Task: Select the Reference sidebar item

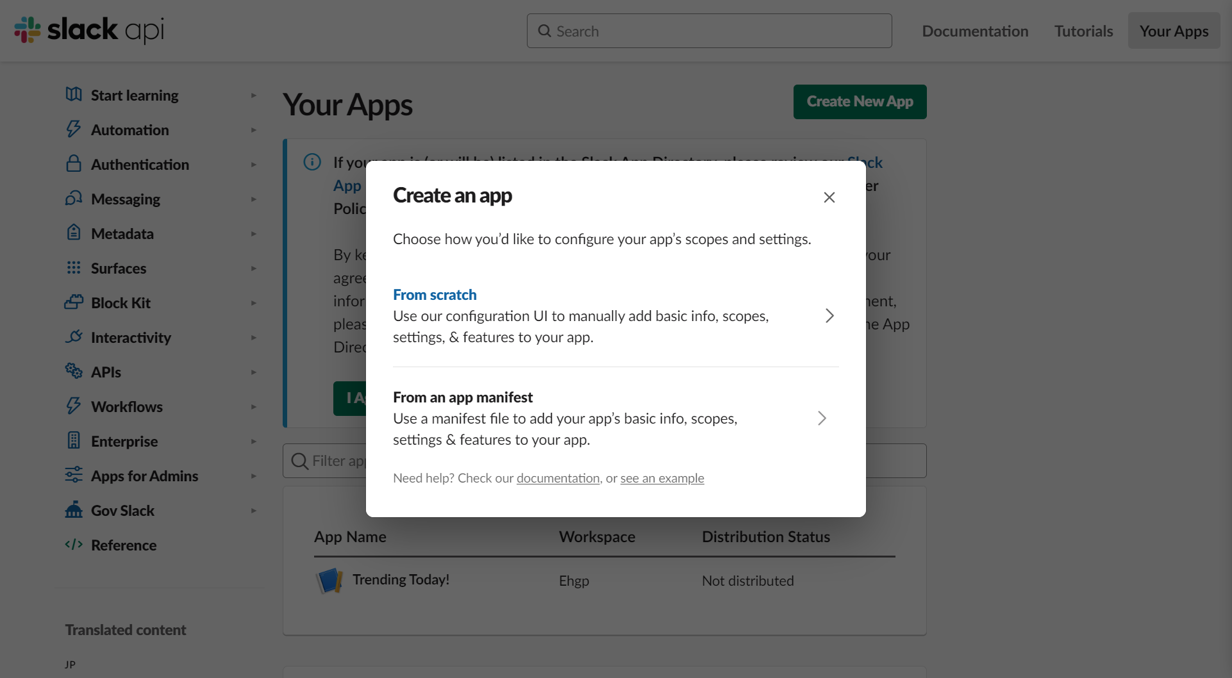Action: click(124, 545)
